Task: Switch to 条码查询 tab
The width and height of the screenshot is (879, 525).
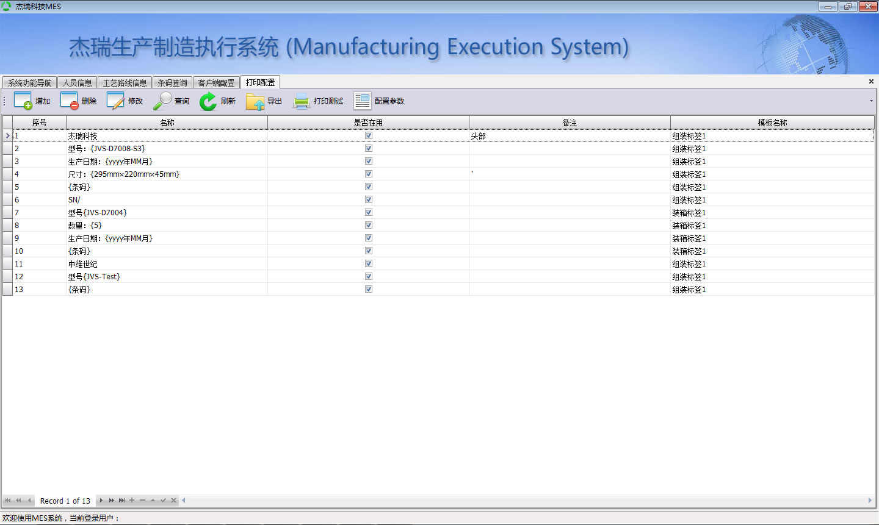Action: click(172, 83)
